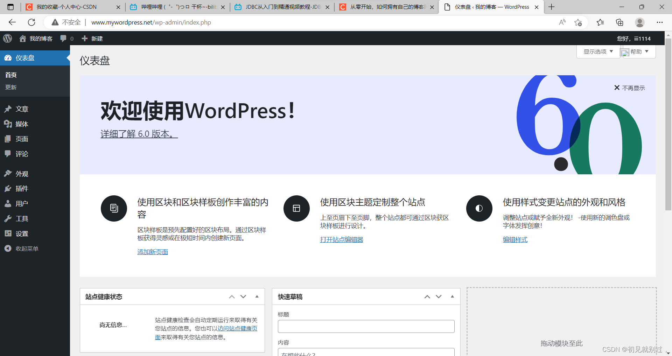
Task: Click the 新建 plus icon
Action: click(x=84, y=39)
